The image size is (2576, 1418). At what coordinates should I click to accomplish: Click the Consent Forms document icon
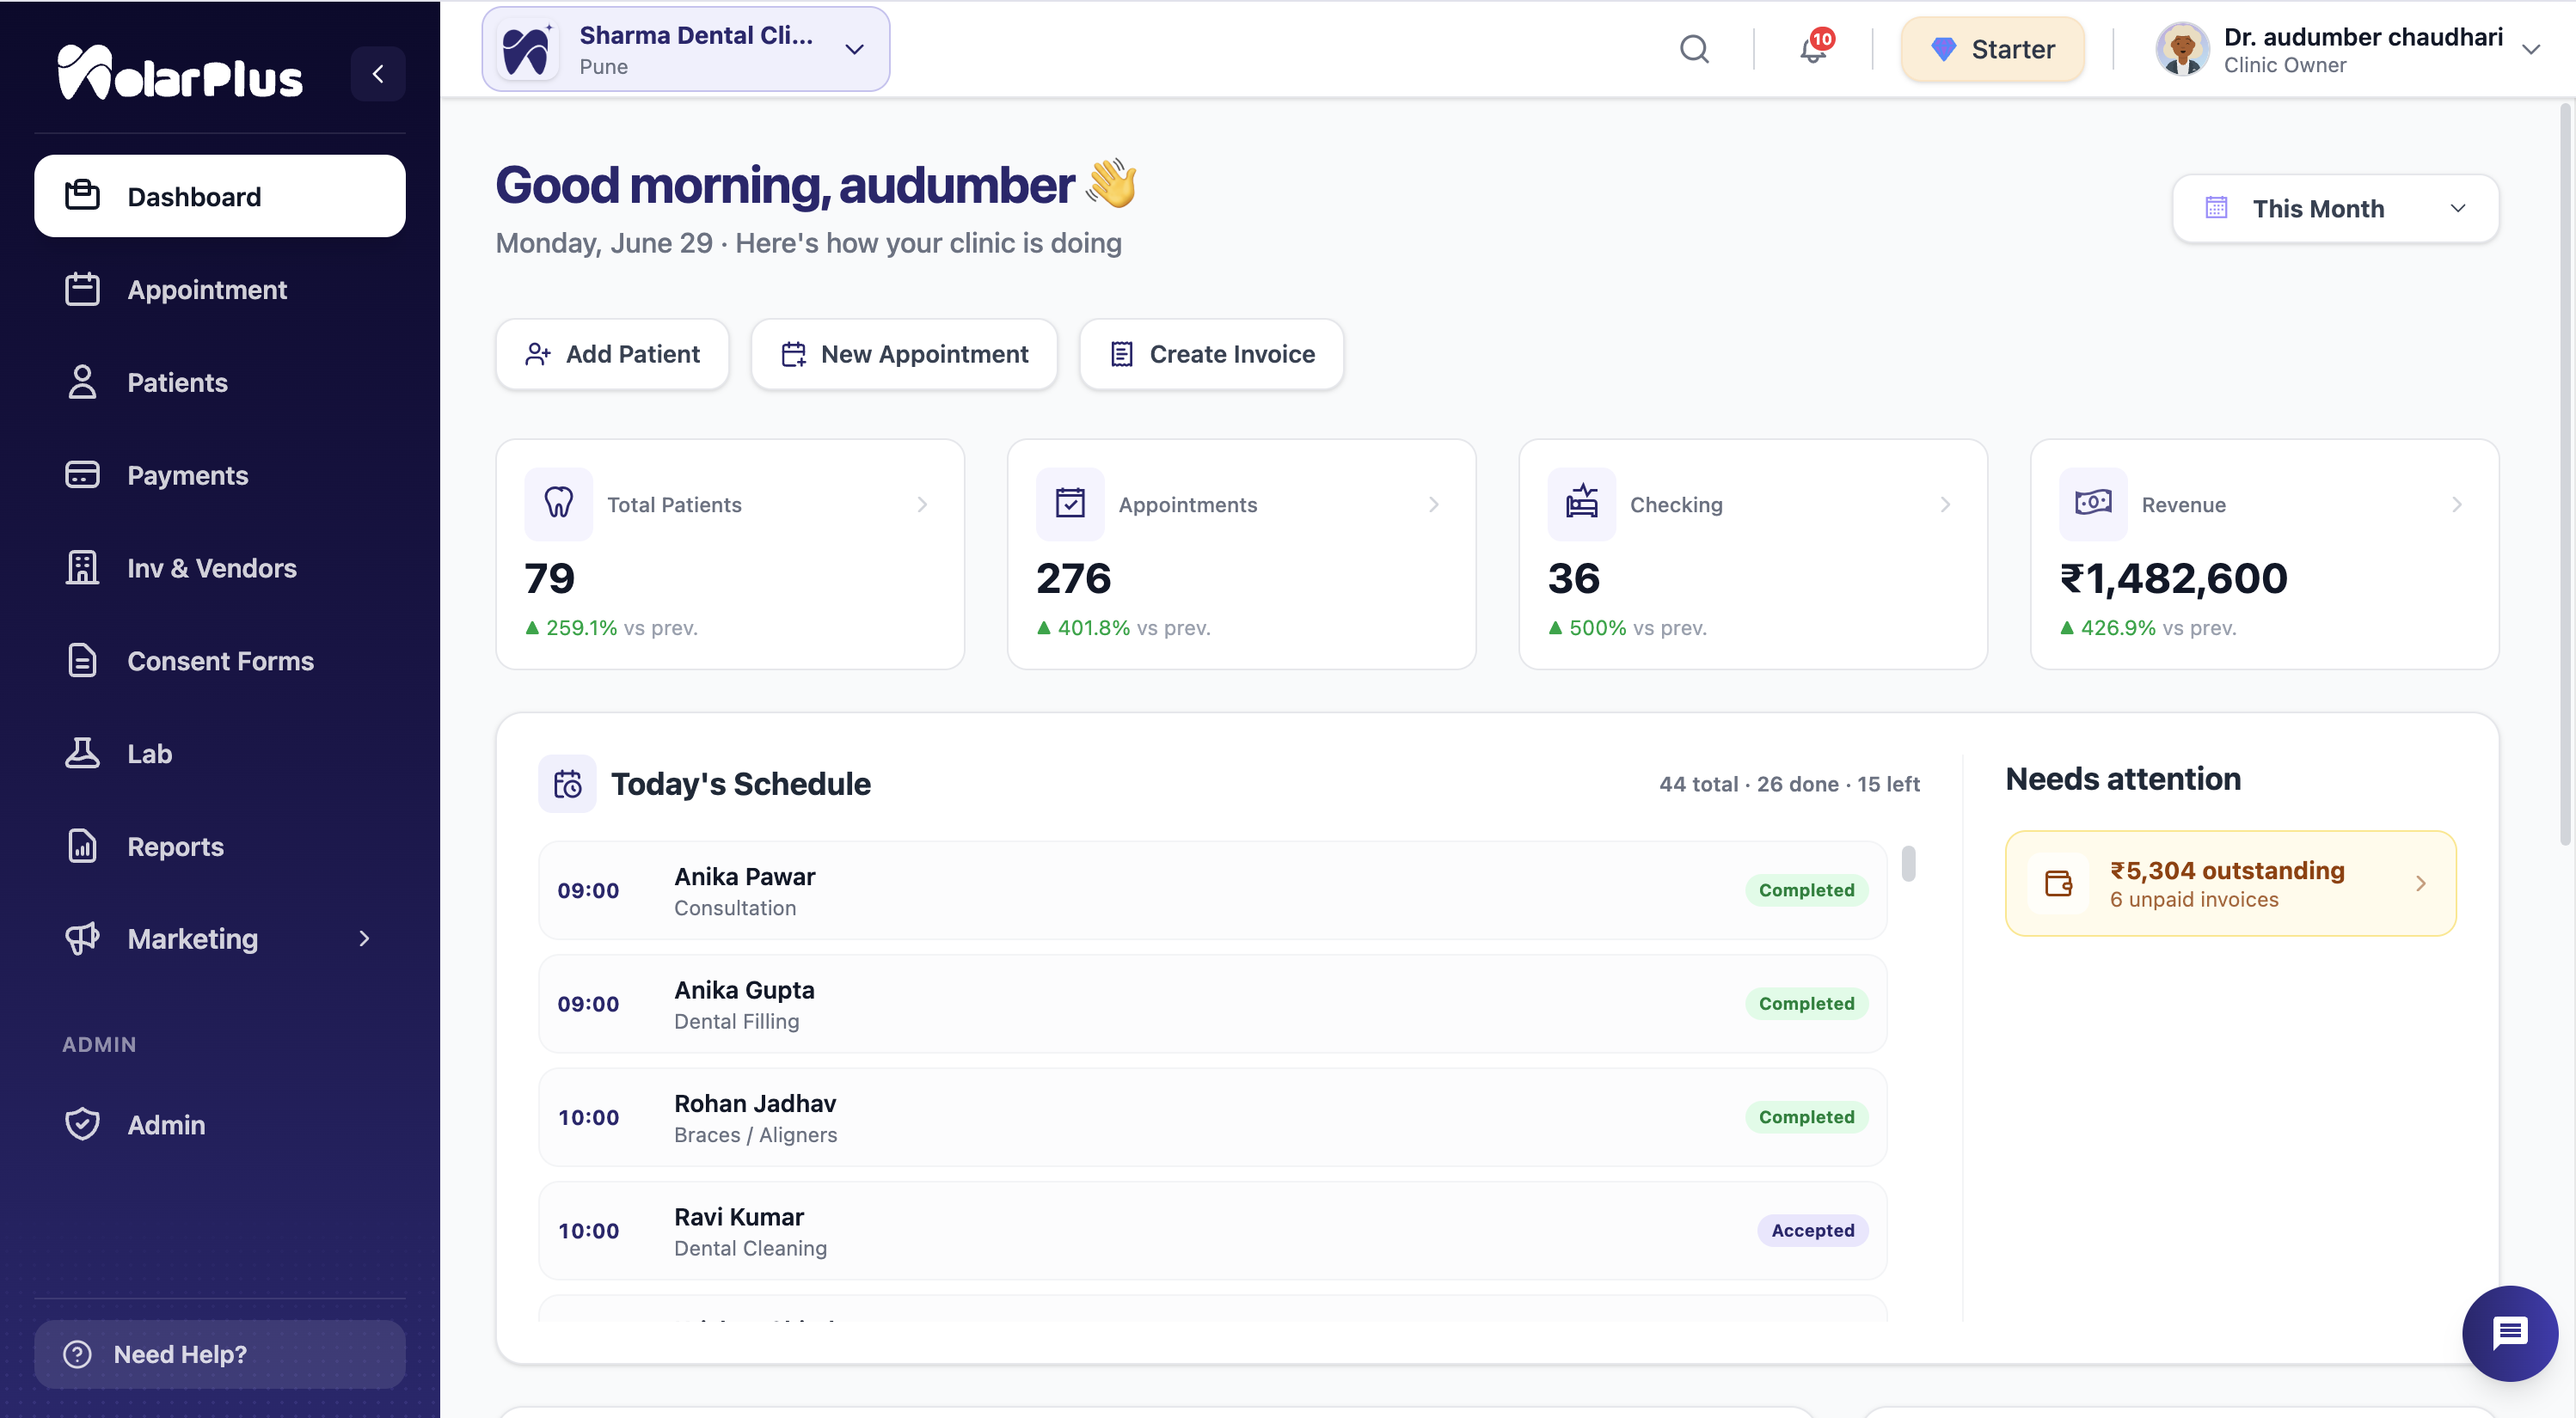pos(82,661)
